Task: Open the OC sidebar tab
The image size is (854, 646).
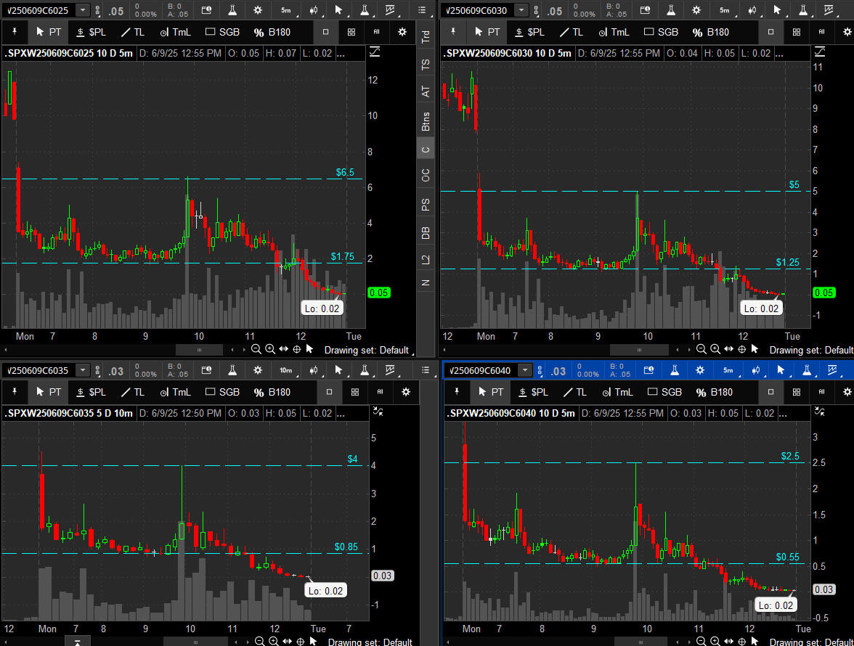Action: tap(426, 175)
